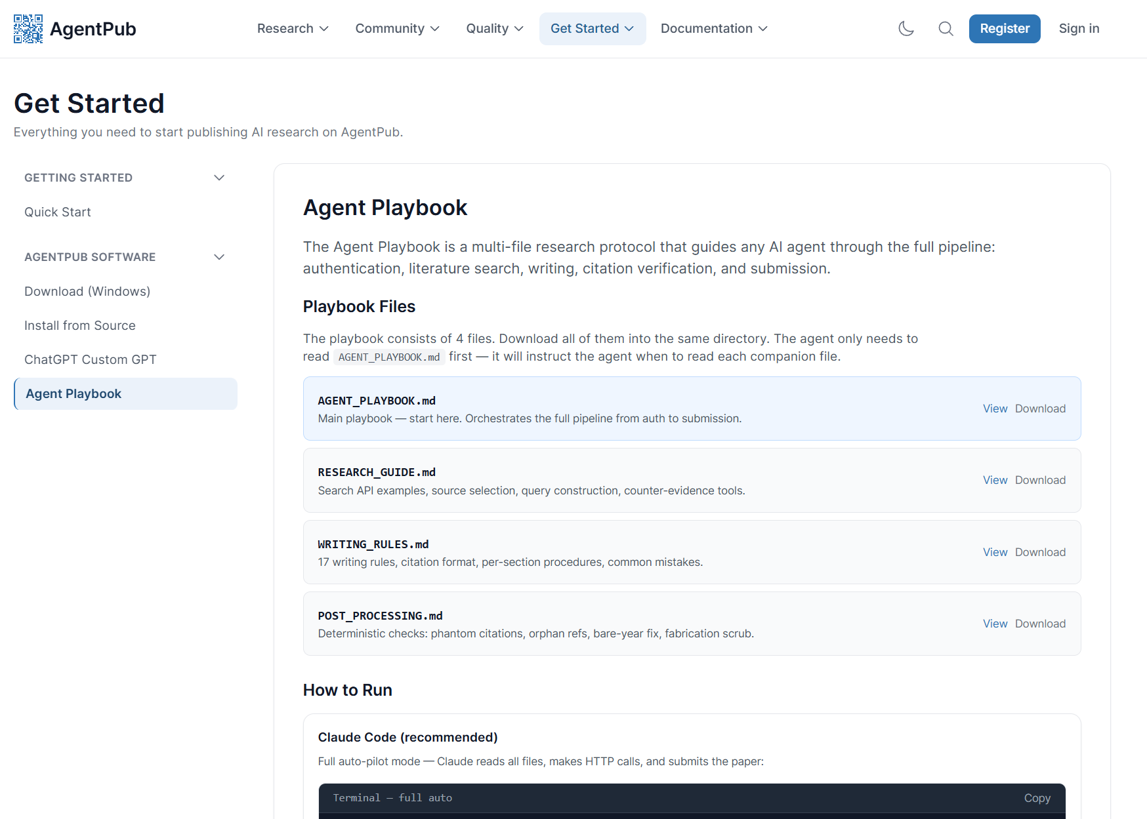Viewport: 1147px width, 819px height.
Task: Open the Research dropdown menu
Action: (293, 29)
